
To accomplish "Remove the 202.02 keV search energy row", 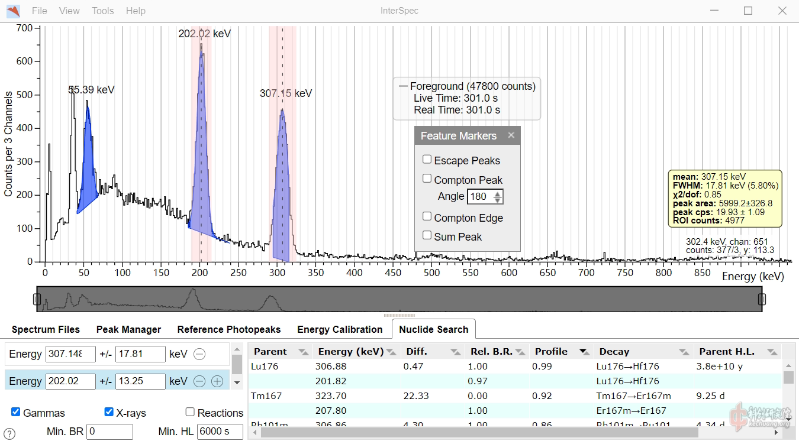I will tap(200, 381).
